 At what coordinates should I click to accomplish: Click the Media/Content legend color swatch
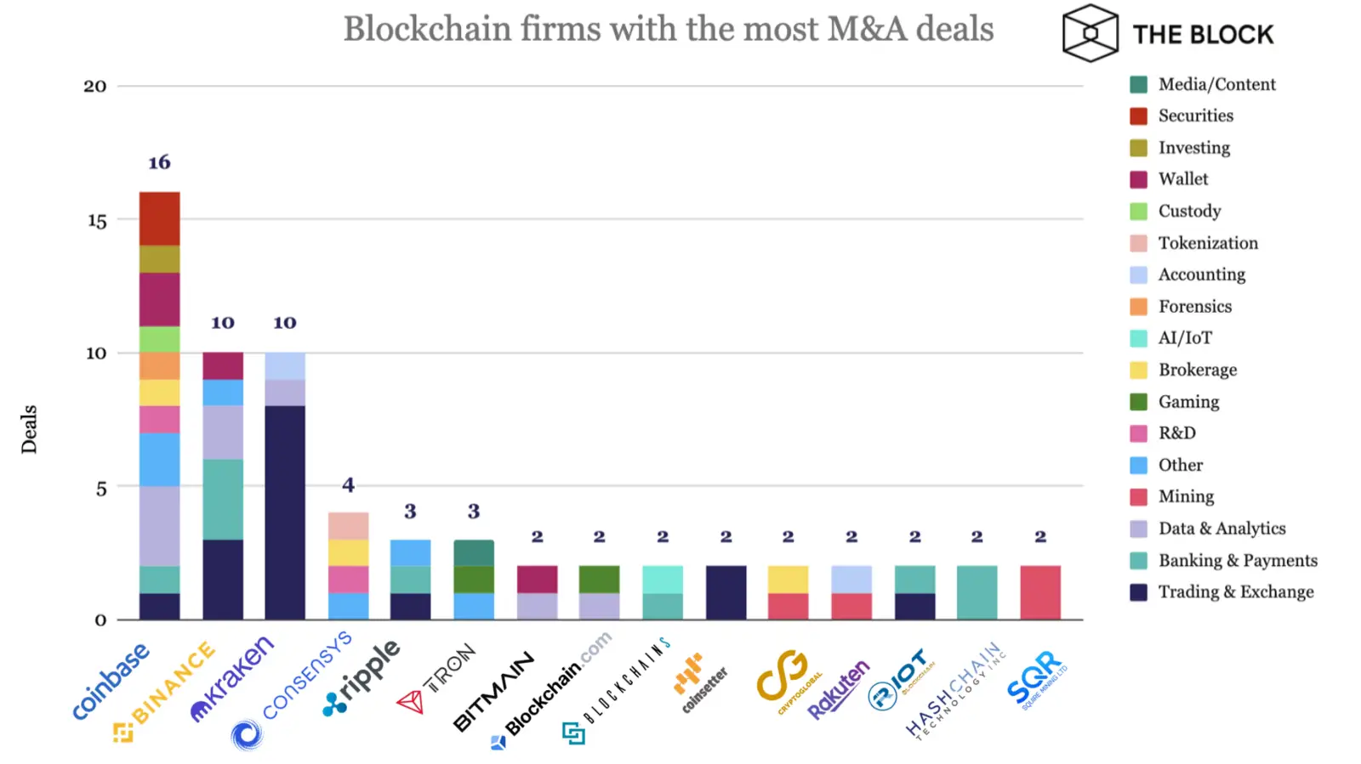pos(1138,84)
